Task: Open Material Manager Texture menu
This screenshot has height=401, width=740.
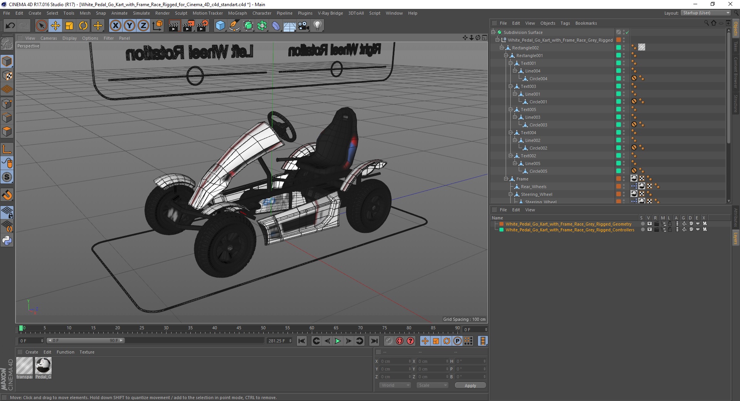Action: click(x=87, y=352)
